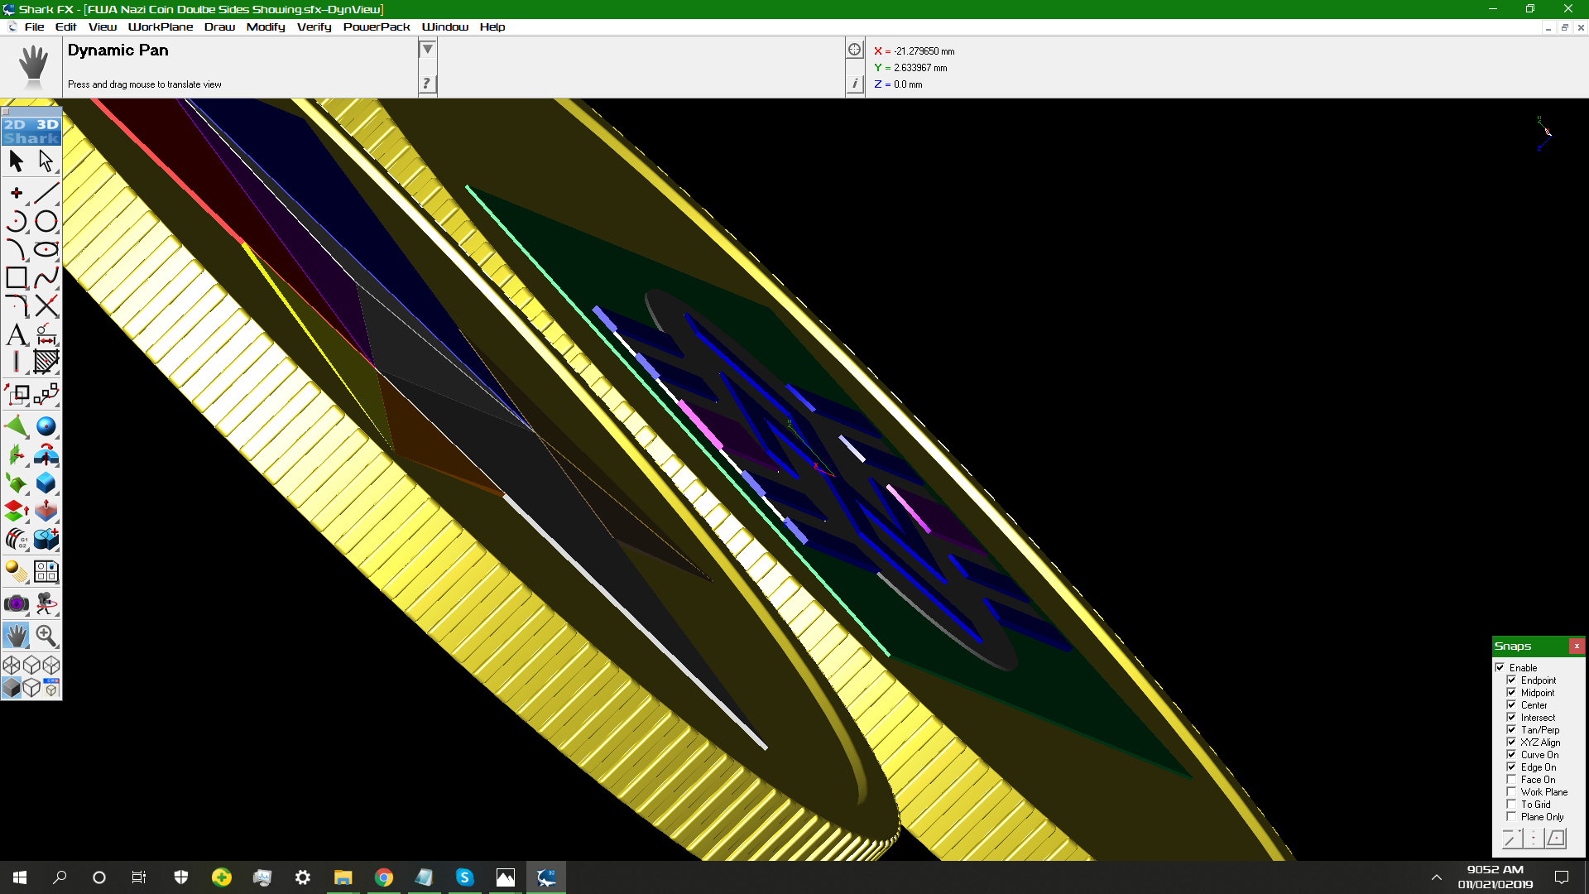Select the Hatch fill tool
Viewport: 1589px width, 894px height.
pyautogui.click(x=46, y=362)
